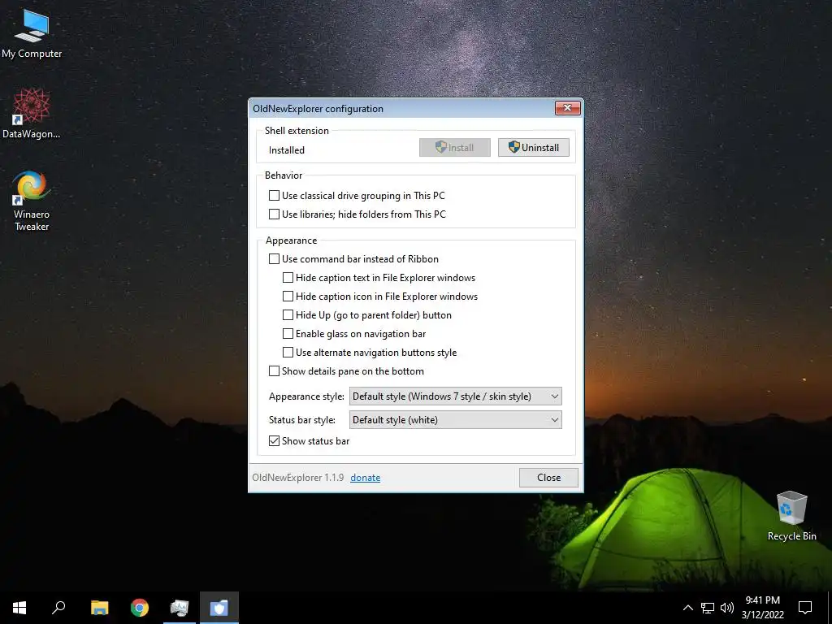Click the OldNewExplorer 1.1.9 version text
The width and height of the screenshot is (832, 624).
pos(297,478)
